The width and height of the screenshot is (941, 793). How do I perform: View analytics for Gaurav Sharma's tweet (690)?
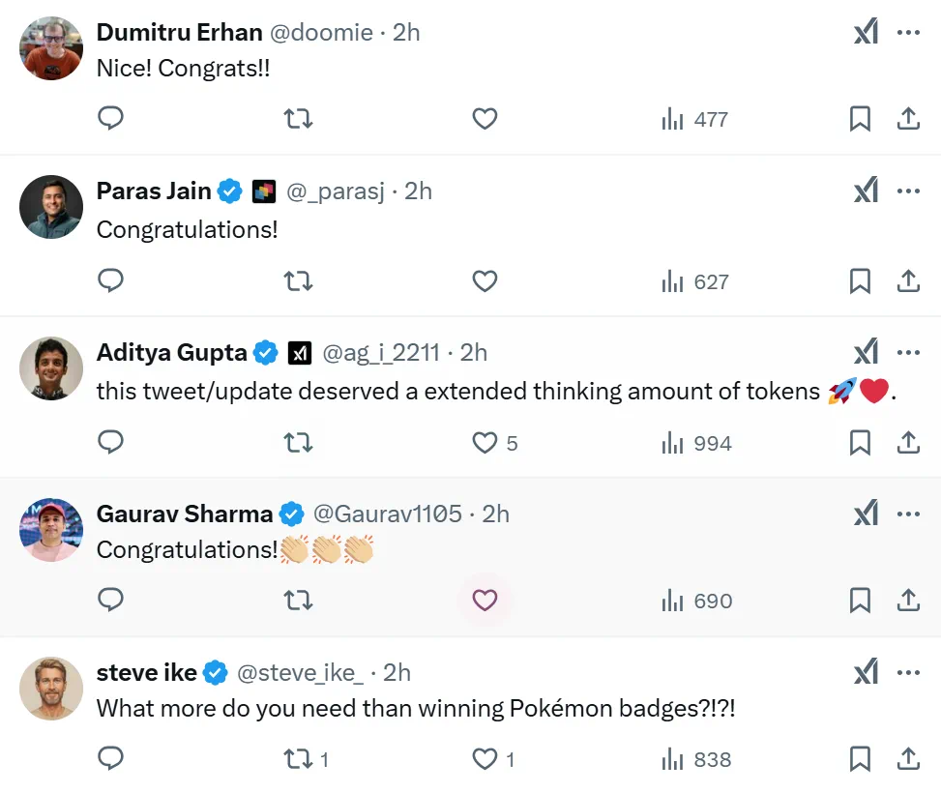pyautogui.click(x=696, y=601)
